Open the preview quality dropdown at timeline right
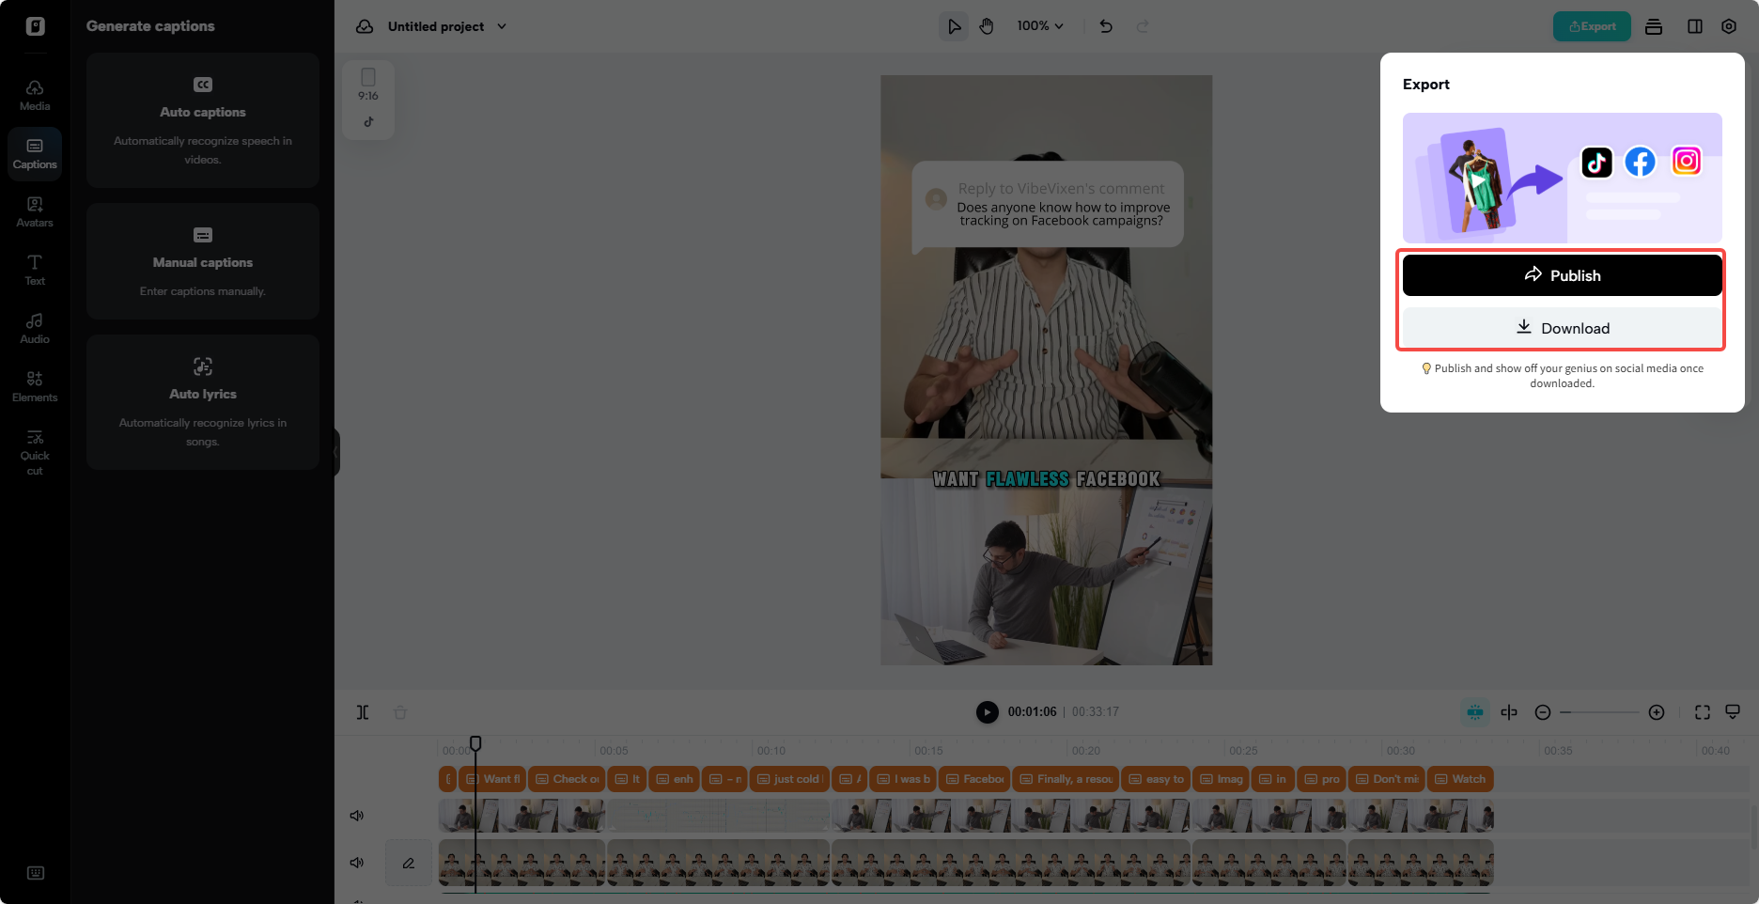 click(x=1734, y=712)
